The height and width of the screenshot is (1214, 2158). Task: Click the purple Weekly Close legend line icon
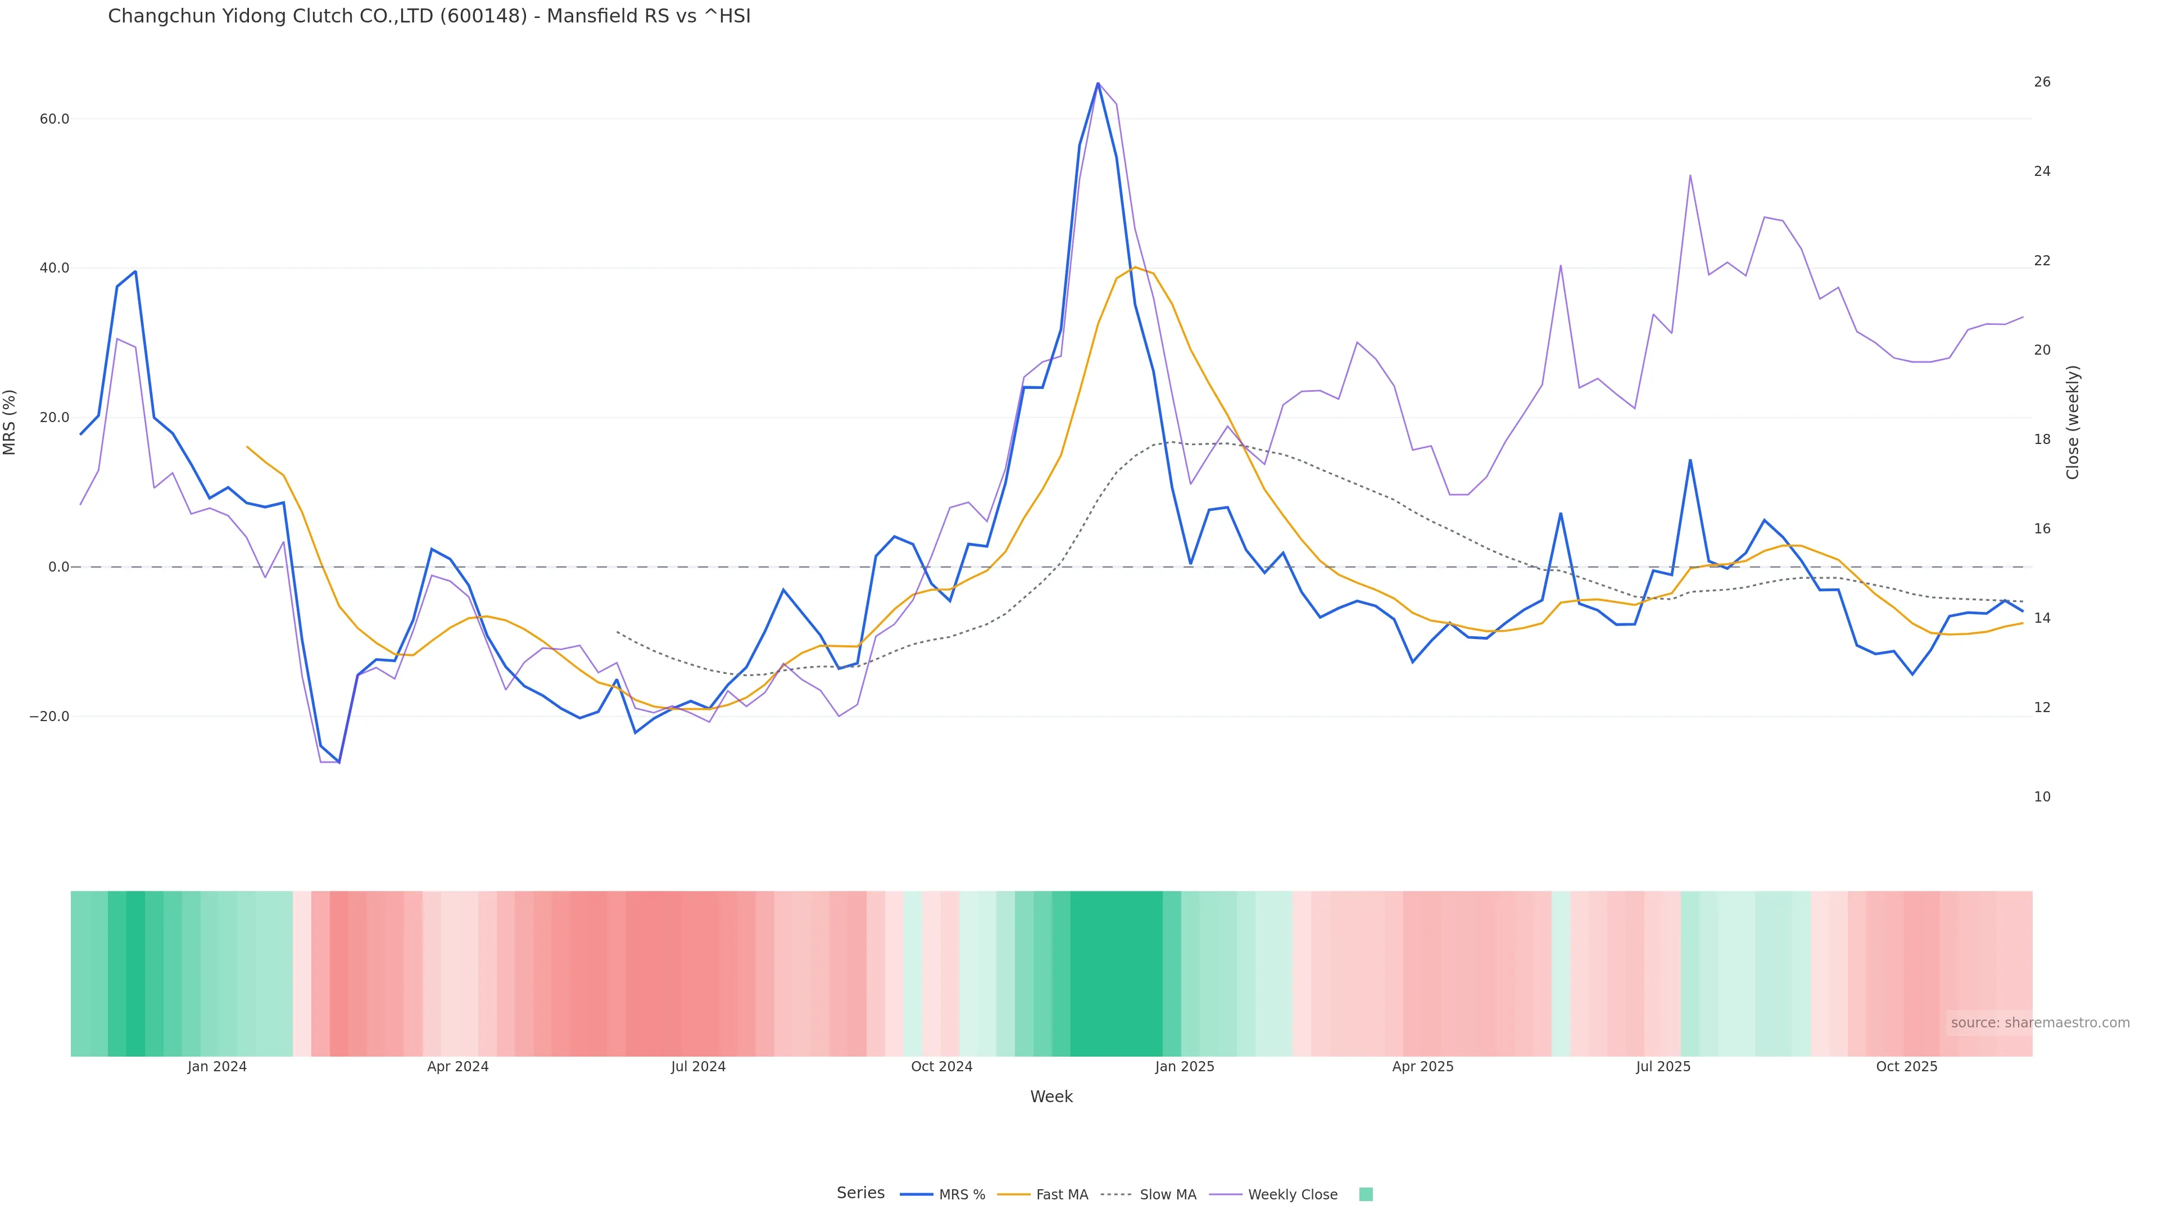click(1226, 1195)
